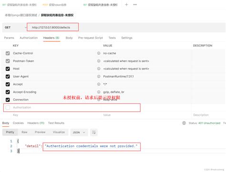Screen dimensions: 226x172
Task: Show info icon for Accept-Encoding header
Action: pyautogui.click(x=99, y=92)
